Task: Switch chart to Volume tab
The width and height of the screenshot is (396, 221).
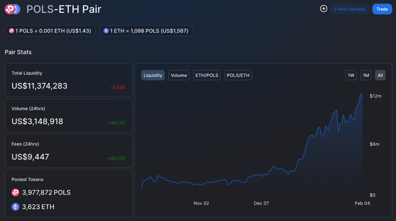Action: point(179,75)
